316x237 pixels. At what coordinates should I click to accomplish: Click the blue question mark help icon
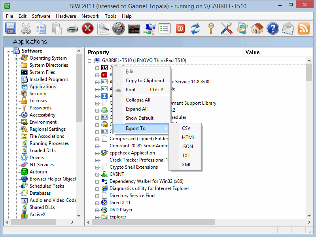point(272,28)
